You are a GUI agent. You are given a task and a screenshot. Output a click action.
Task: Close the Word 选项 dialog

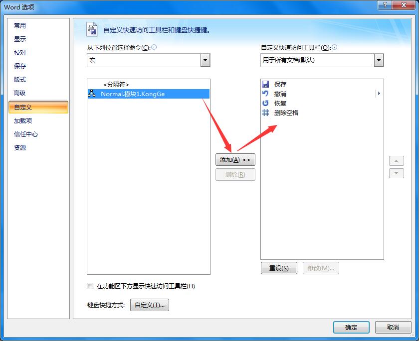405,5
